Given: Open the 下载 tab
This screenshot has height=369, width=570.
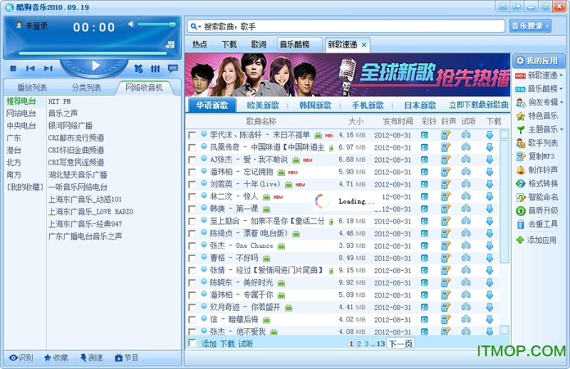Looking at the screenshot, I should 229,44.
